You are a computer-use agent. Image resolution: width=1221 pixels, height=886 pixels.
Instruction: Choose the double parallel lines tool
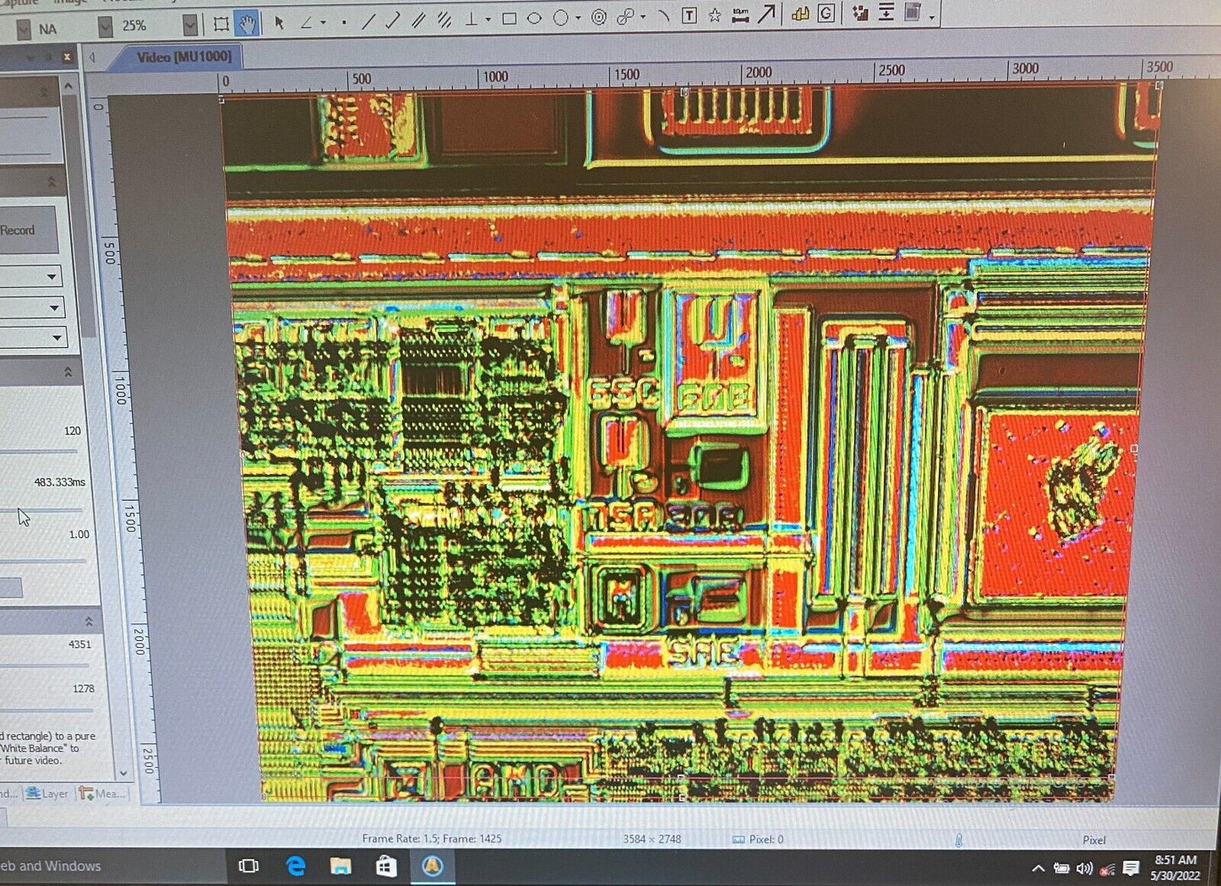[444, 19]
